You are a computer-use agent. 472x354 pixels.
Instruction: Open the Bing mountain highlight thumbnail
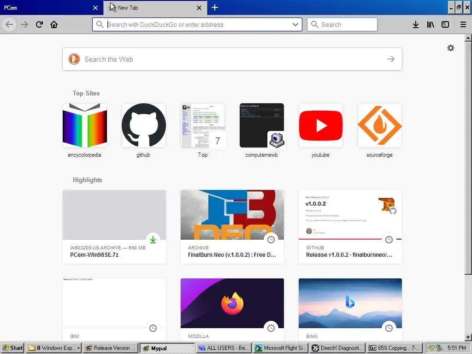tap(350, 303)
